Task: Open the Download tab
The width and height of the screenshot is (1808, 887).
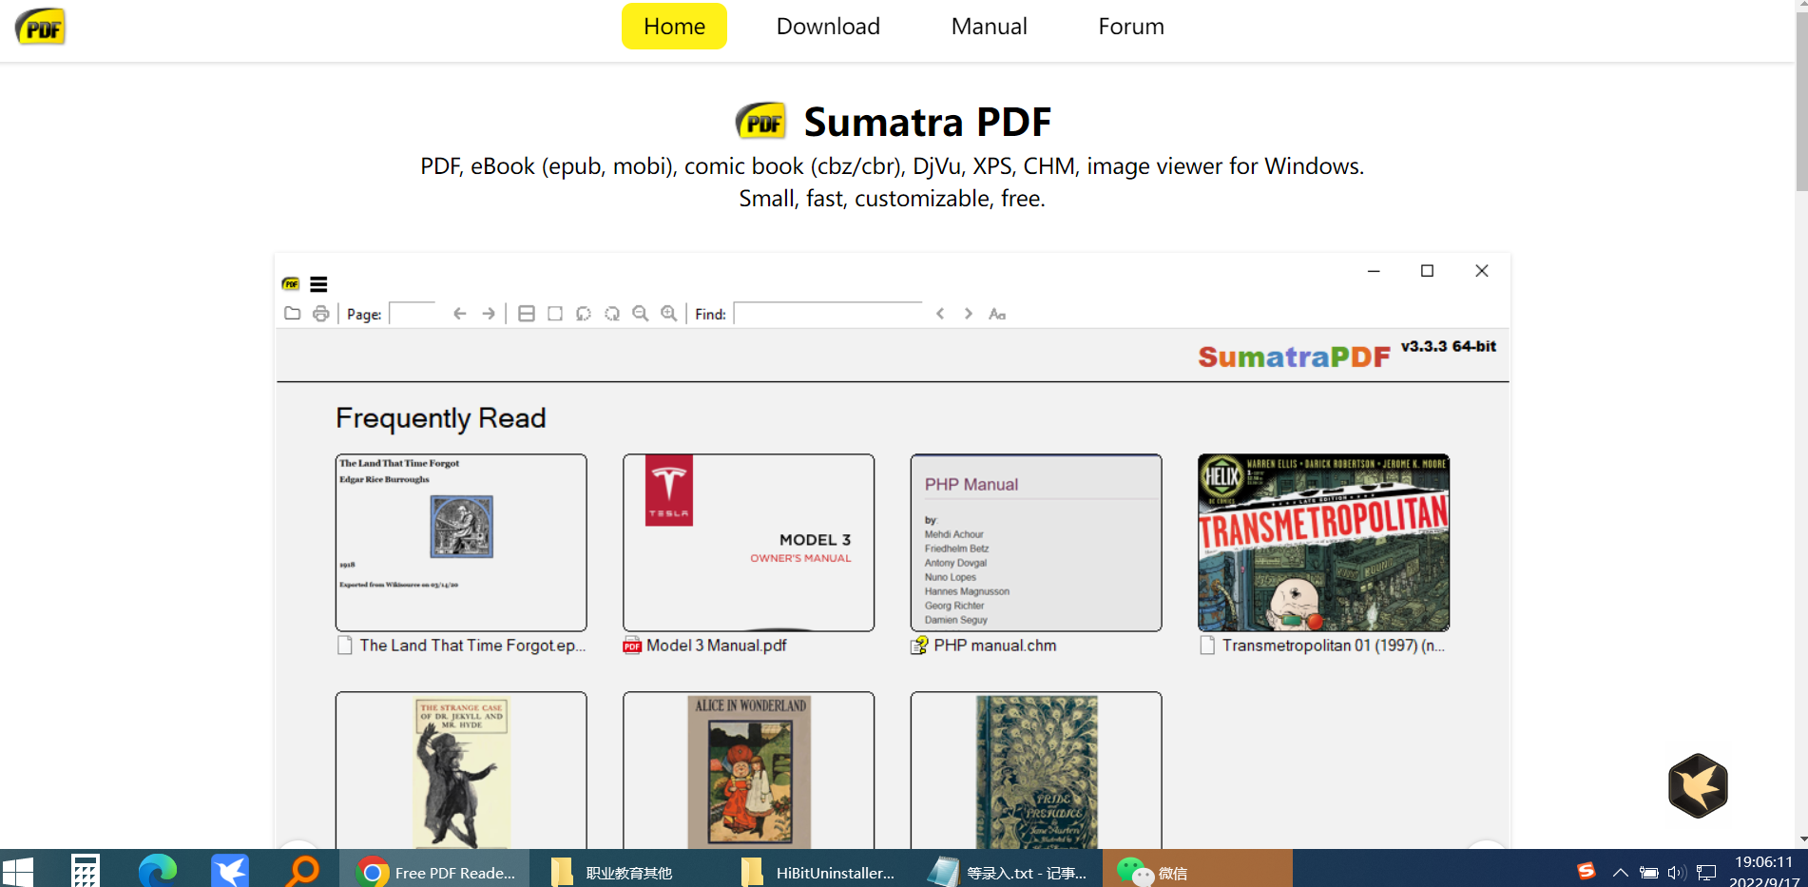Action: (828, 27)
